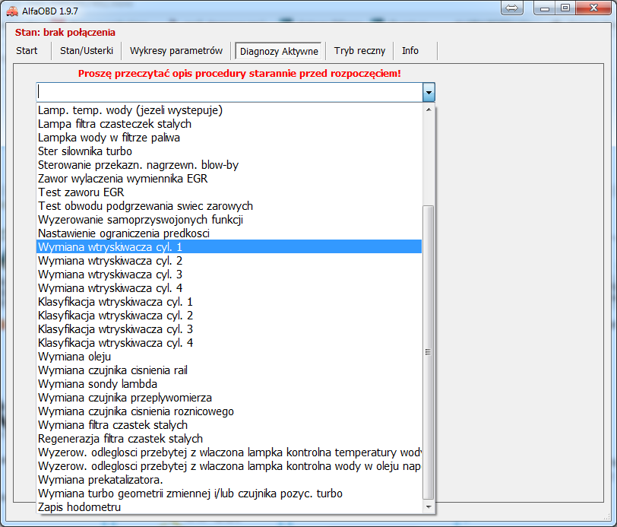Choose Zapis hodometru at list bottom

79,507
